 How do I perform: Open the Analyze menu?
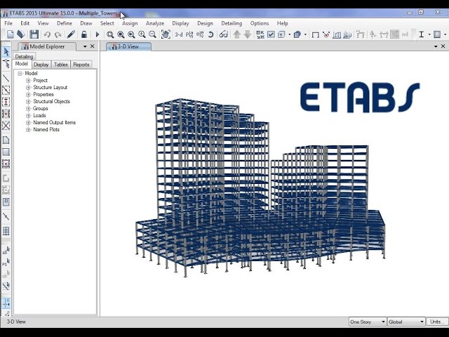pyautogui.click(x=155, y=23)
